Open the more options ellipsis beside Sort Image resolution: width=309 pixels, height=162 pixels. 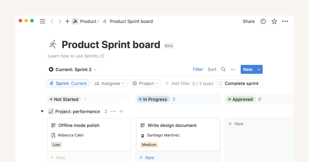pos(233,69)
